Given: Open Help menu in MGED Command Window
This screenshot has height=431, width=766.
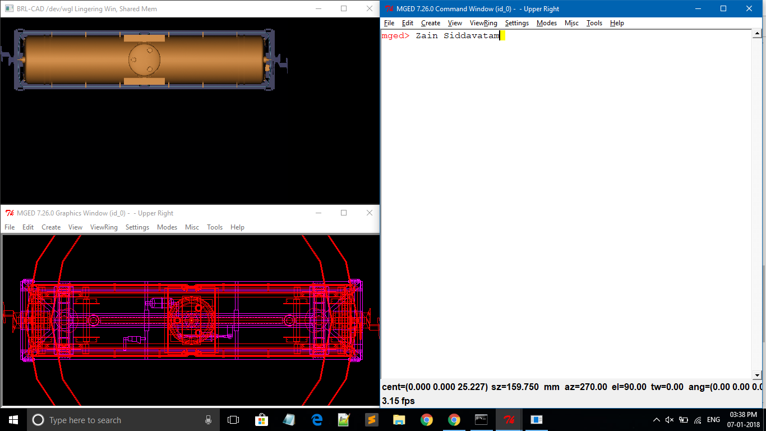Looking at the screenshot, I should click(x=617, y=23).
